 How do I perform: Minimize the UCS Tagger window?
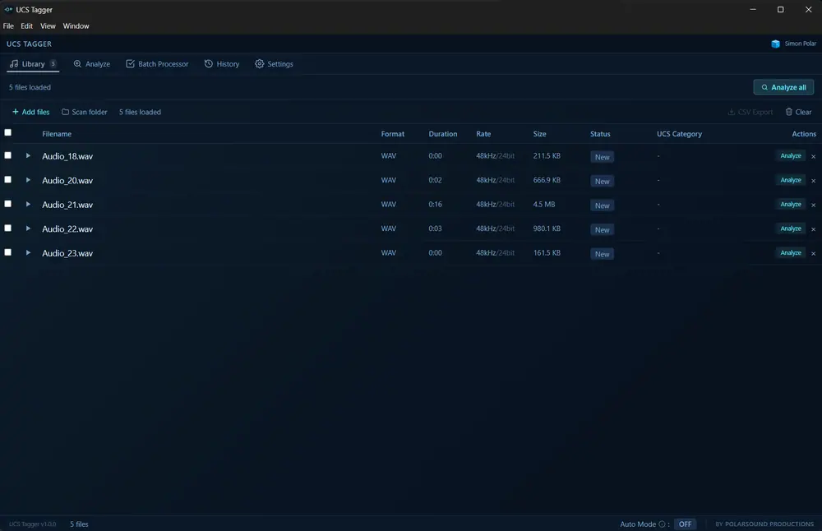[x=753, y=9]
